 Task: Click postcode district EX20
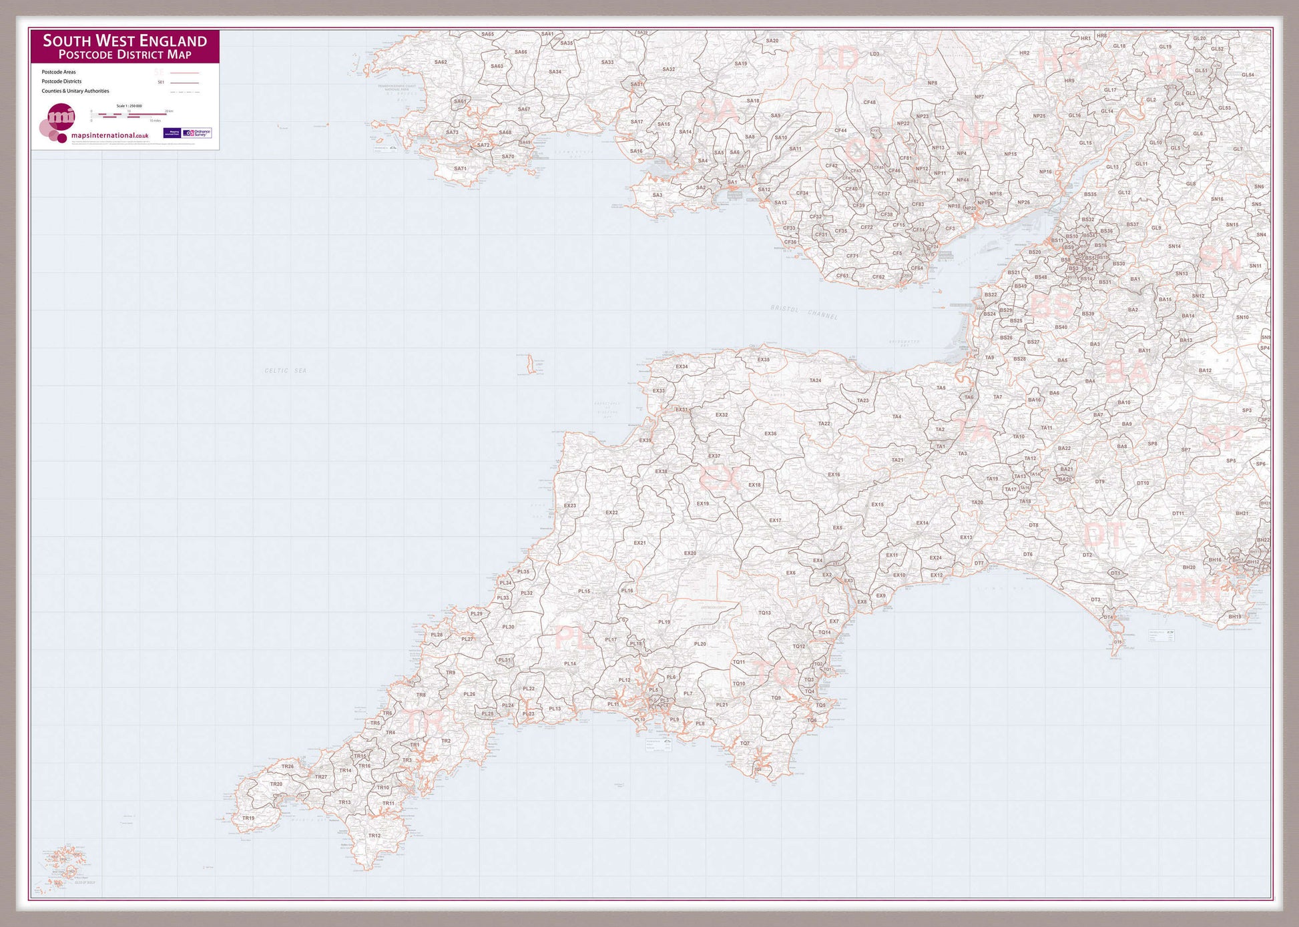click(x=690, y=553)
